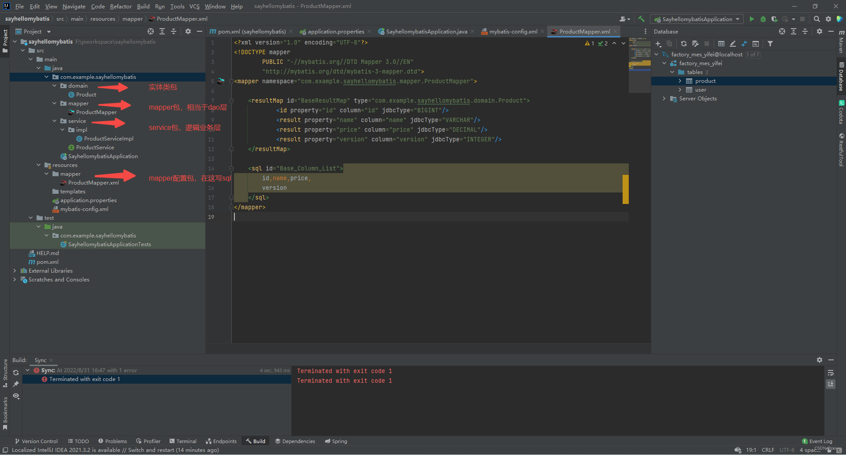The width and height of the screenshot is (846, 455).
Task: Click the CRLF line separator status widget
Action: click(x=768, y=450)
